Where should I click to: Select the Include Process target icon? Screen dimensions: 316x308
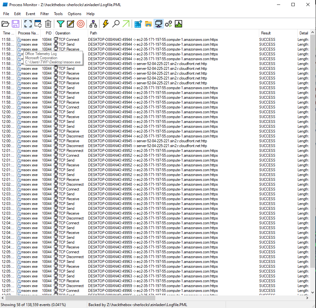pyautogui.click(x=80, y=24)
